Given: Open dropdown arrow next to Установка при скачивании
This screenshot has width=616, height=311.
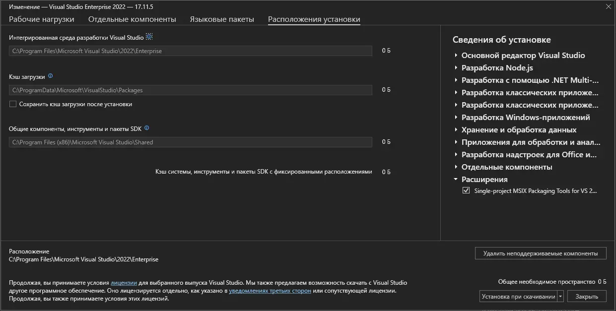Looking at the screenshot, I should coord(561,297).
